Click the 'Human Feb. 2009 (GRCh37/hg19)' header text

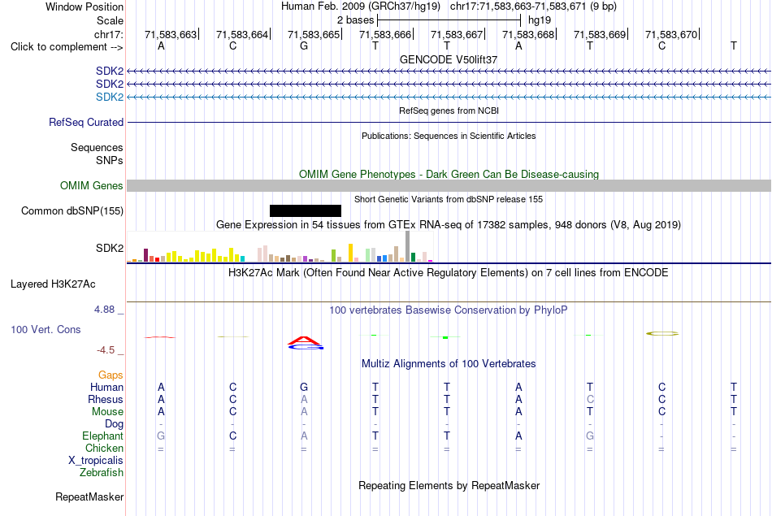[361, 7]
